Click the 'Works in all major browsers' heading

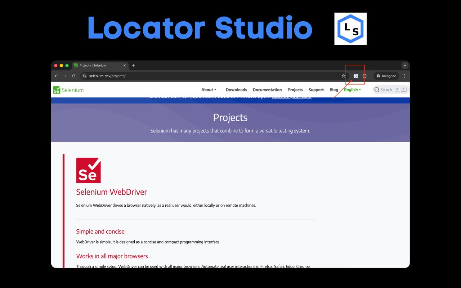[112, 256]
